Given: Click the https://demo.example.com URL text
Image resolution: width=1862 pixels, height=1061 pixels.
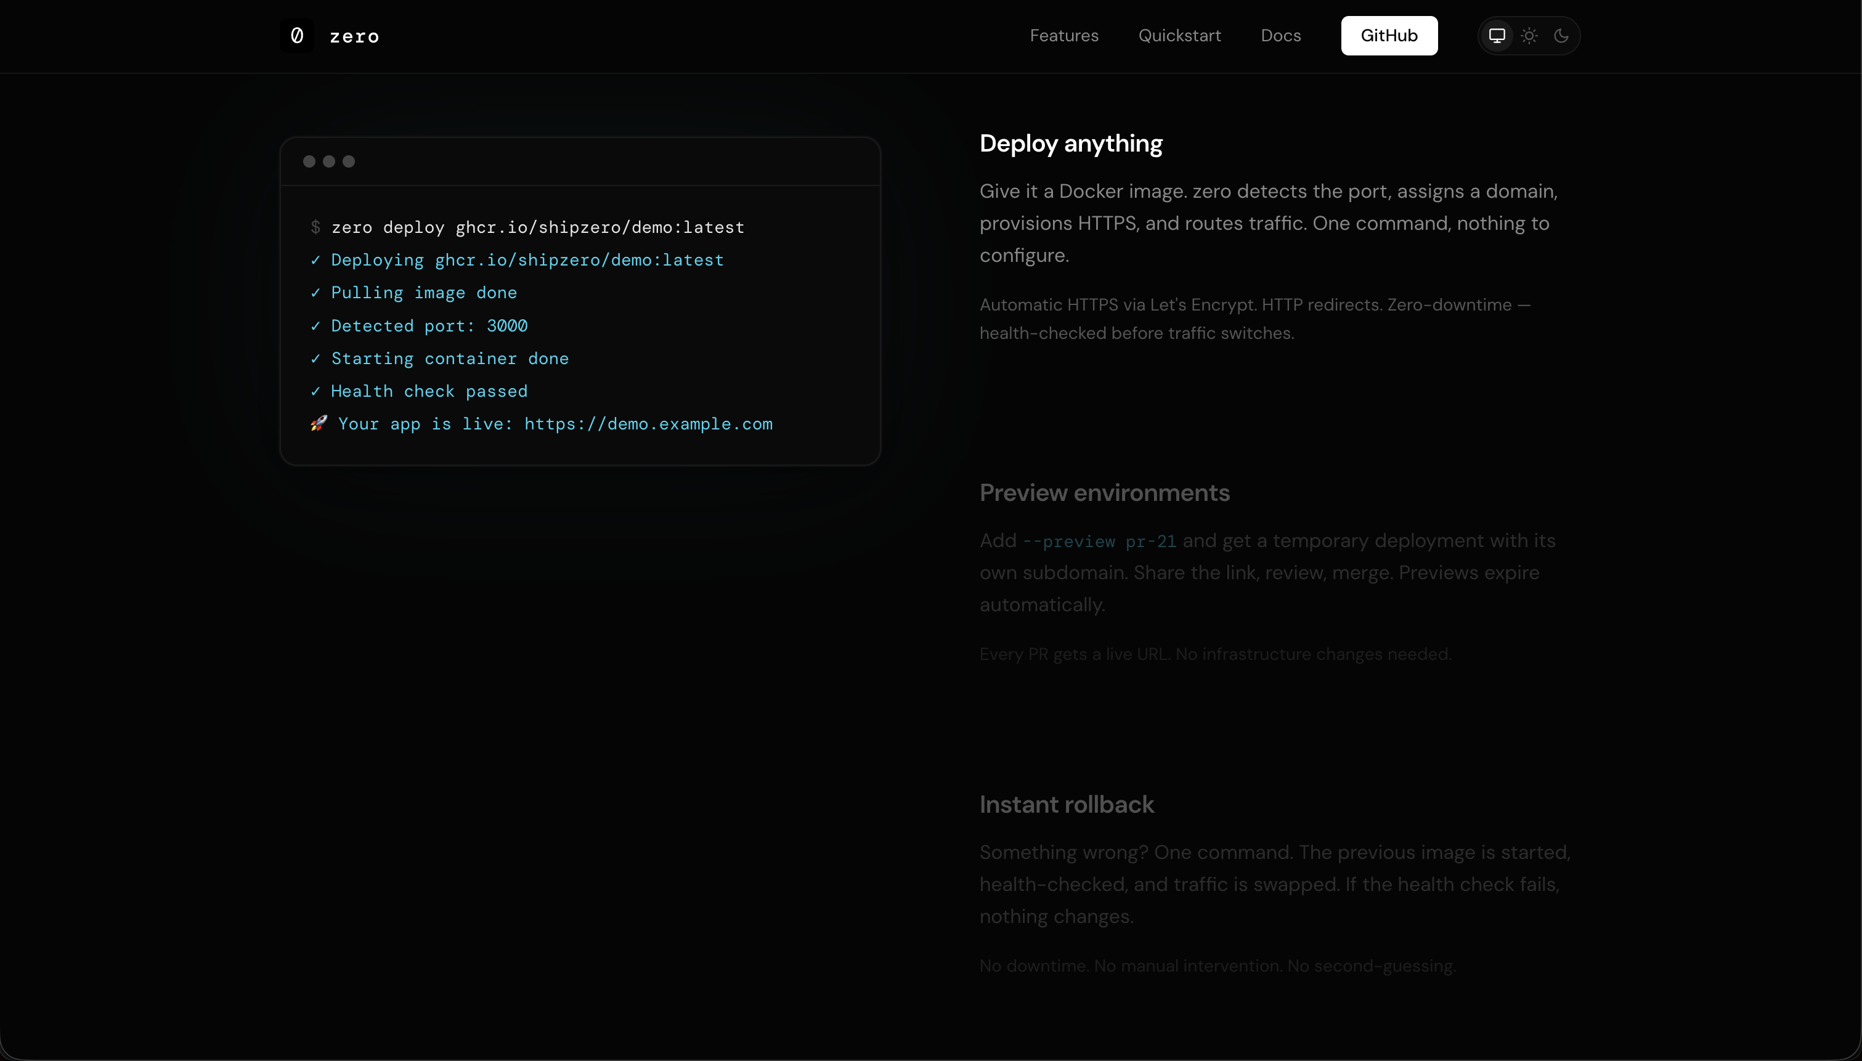Looking at the screenshot, I should point(648,424).
